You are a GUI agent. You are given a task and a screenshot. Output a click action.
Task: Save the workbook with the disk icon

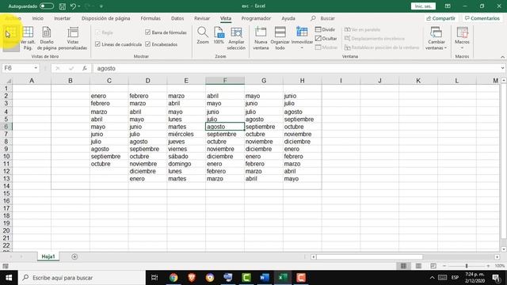click(x=63, y=6)
